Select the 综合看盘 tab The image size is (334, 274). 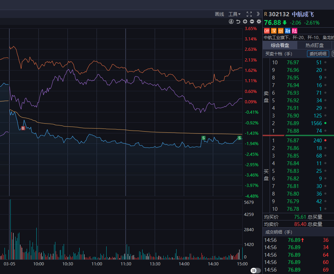tap(280, 45)
